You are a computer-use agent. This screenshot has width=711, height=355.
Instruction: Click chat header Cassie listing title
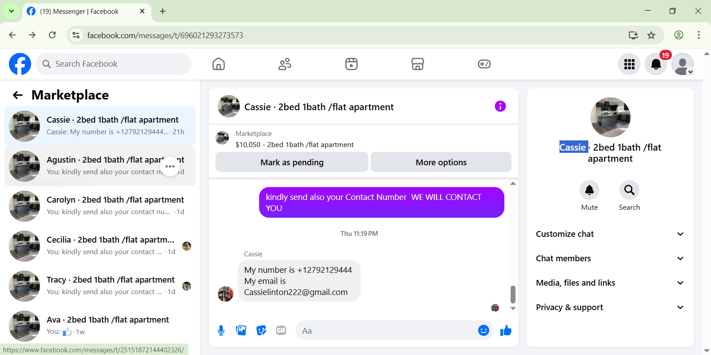(x=319, y=107)
